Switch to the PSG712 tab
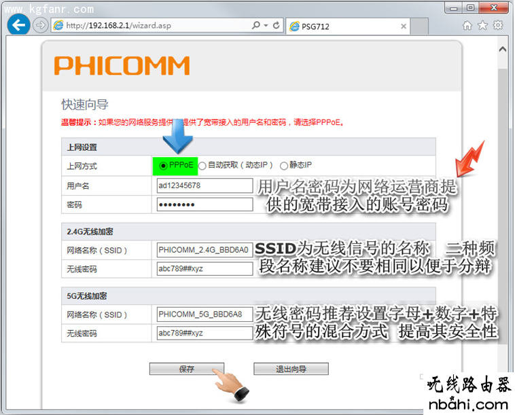Screen dimensions: 515x415 point(348,26)
